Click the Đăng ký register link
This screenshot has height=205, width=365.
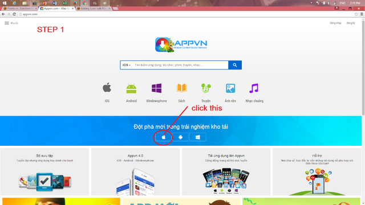point(351,23)
